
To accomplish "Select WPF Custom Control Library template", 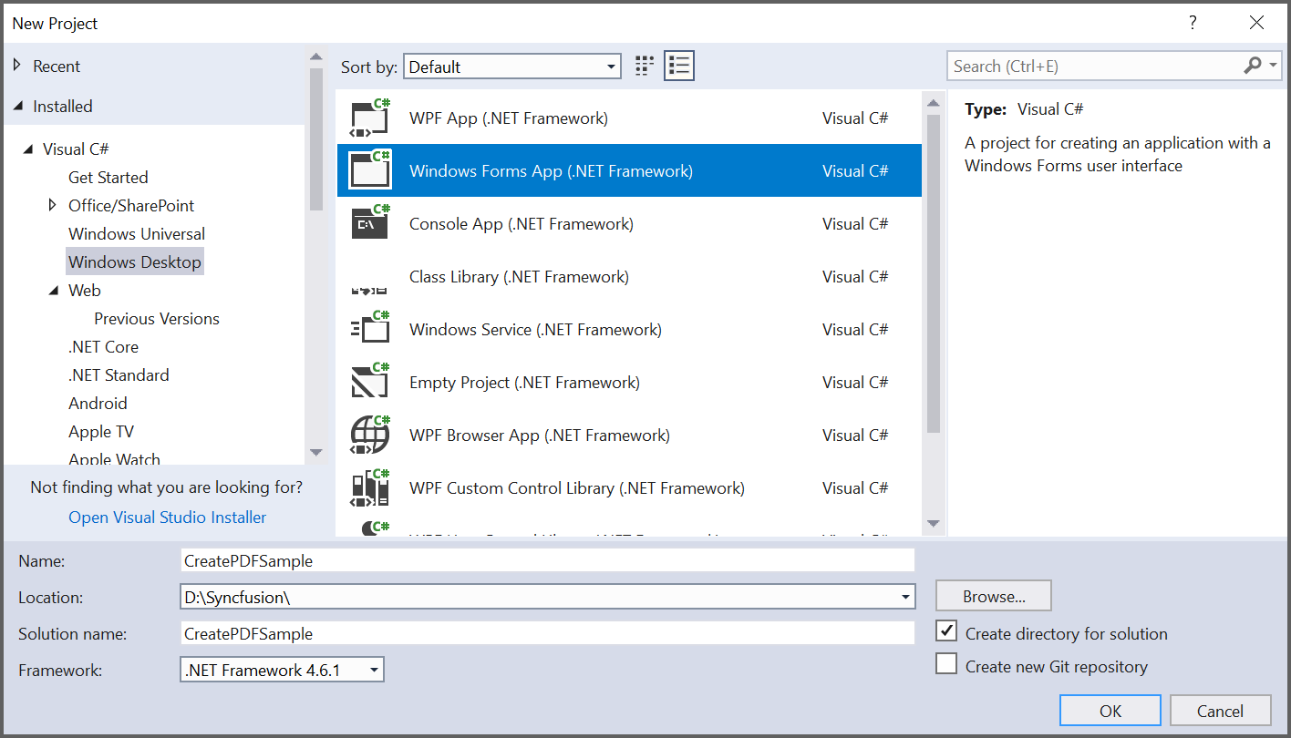I will pos(629,488).
